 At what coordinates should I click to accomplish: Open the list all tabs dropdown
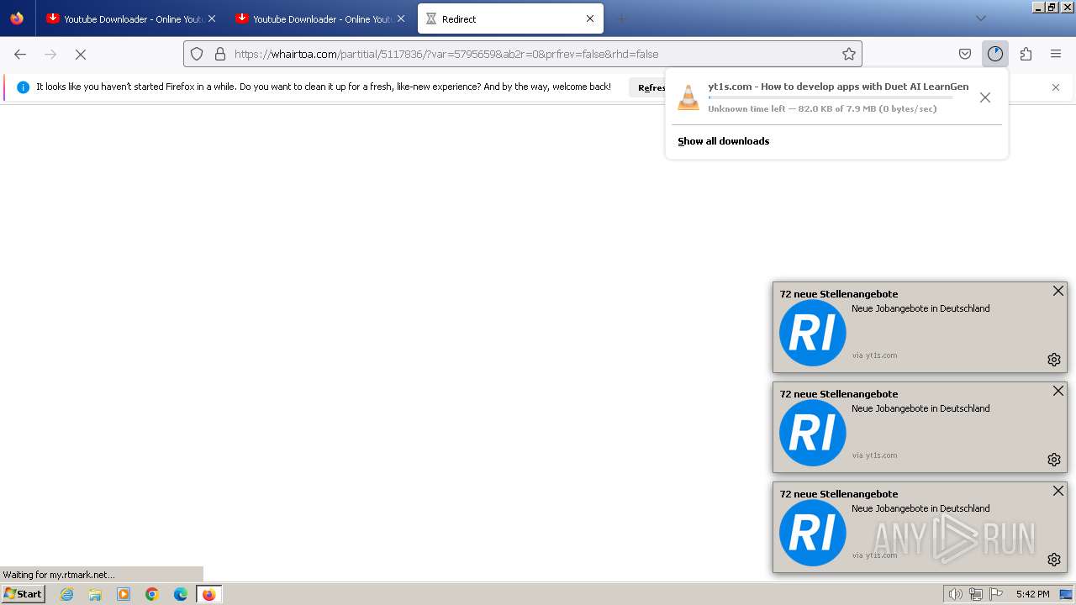pyautogui.click(x=980, y=18)
